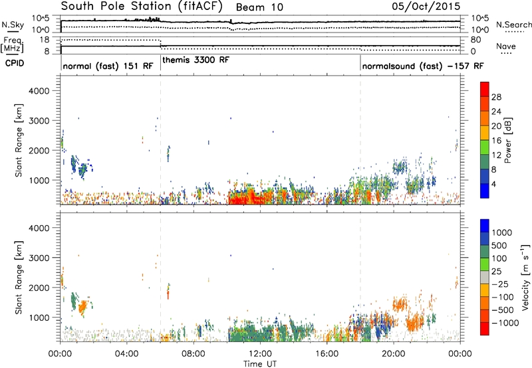The image size is (532, 368).
Task: Click the 3000 tick in velocity panel
Action: [x=39, y=258]
